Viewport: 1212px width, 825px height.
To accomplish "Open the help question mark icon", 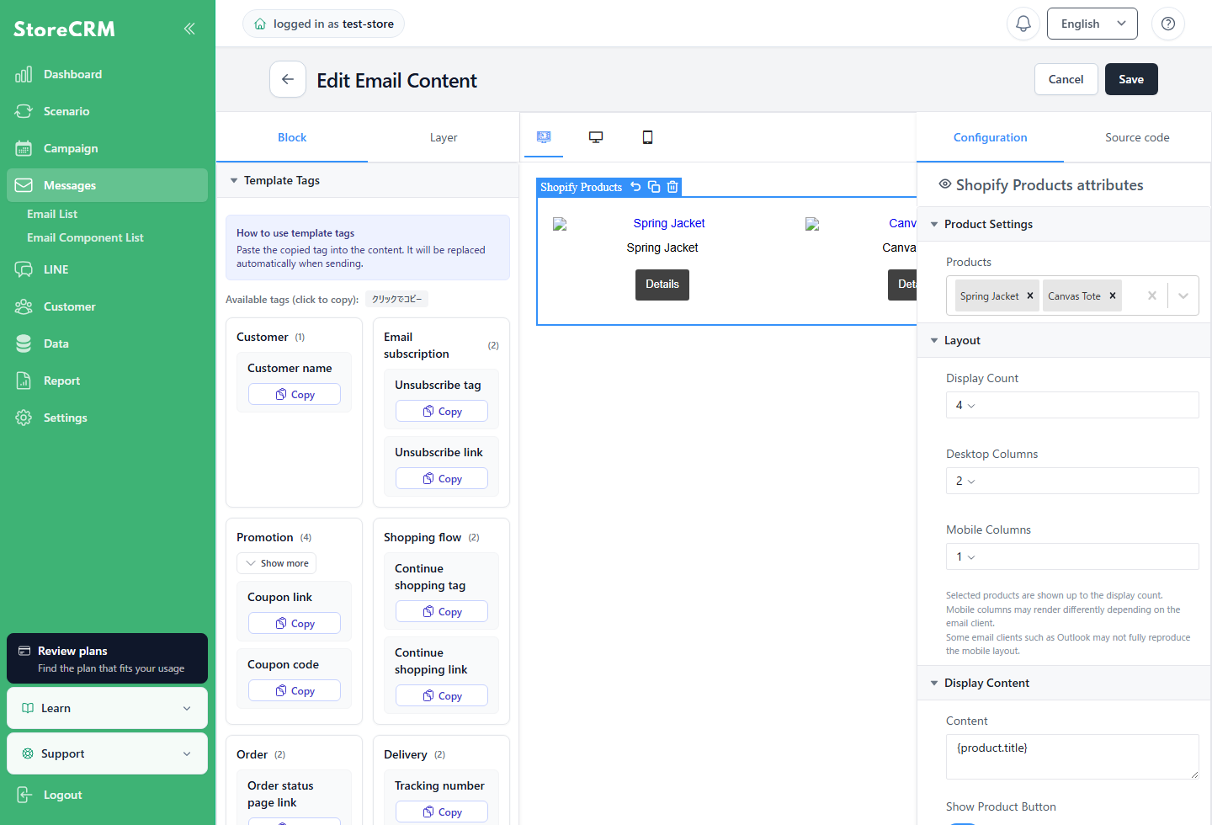I will tap(1168, 24).
